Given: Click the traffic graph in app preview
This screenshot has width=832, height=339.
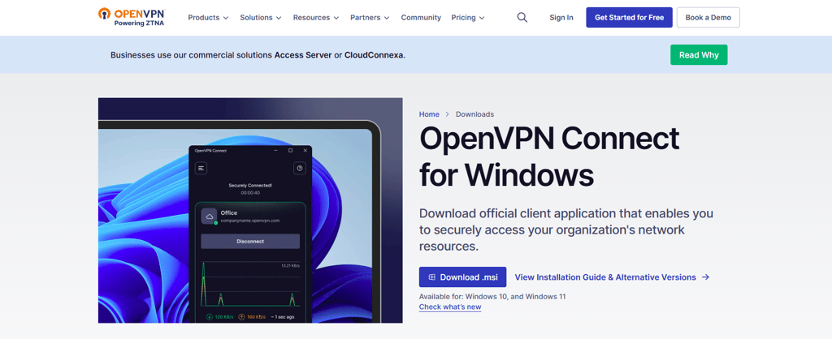Looking at the screenshot, I should click(x=250, y=283).
